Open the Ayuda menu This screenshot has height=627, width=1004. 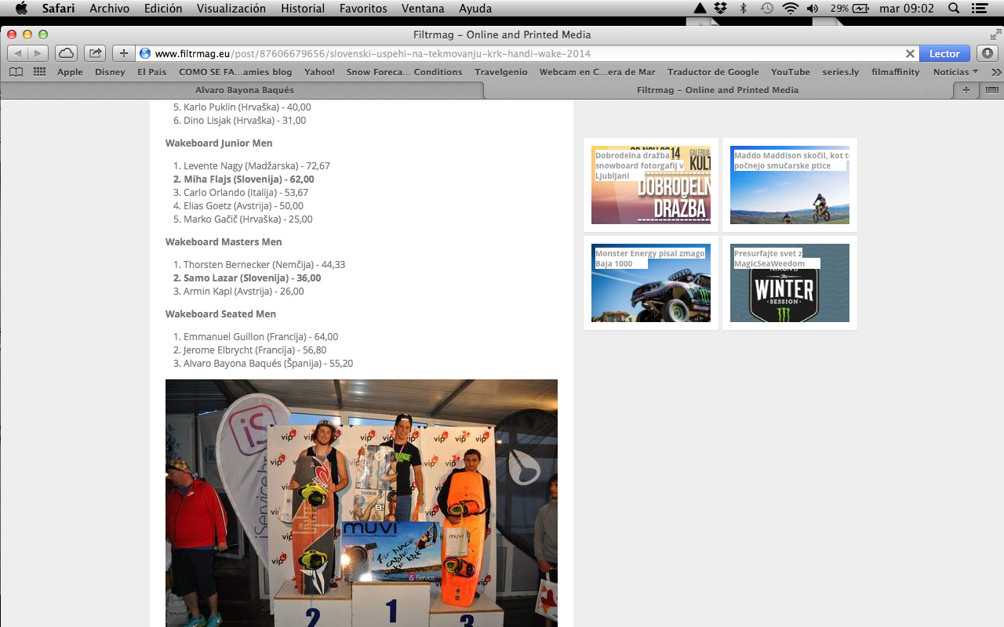[475, 9]
